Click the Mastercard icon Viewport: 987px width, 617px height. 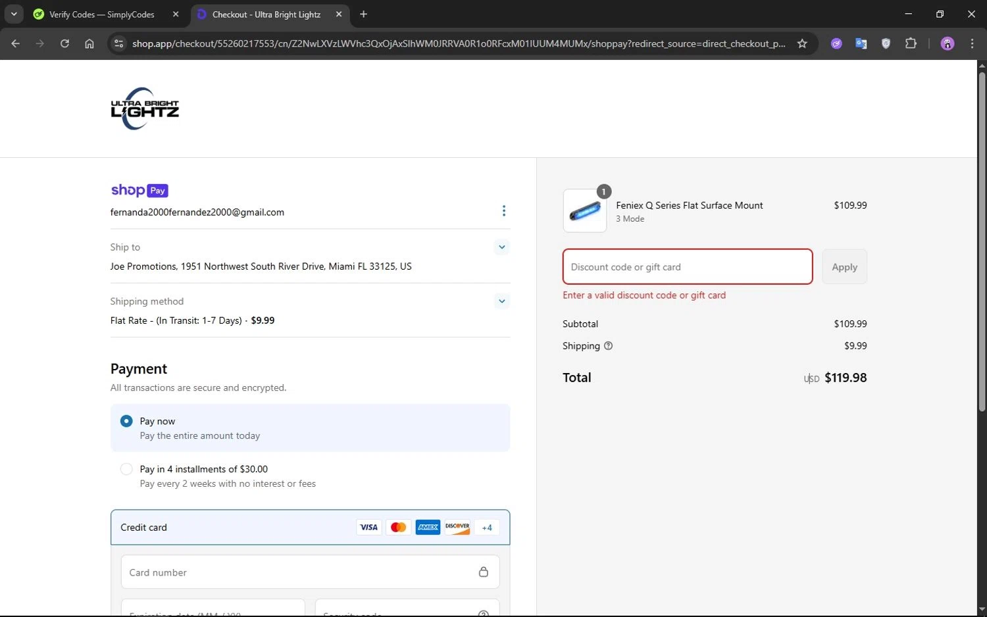[x=398, y=528]
